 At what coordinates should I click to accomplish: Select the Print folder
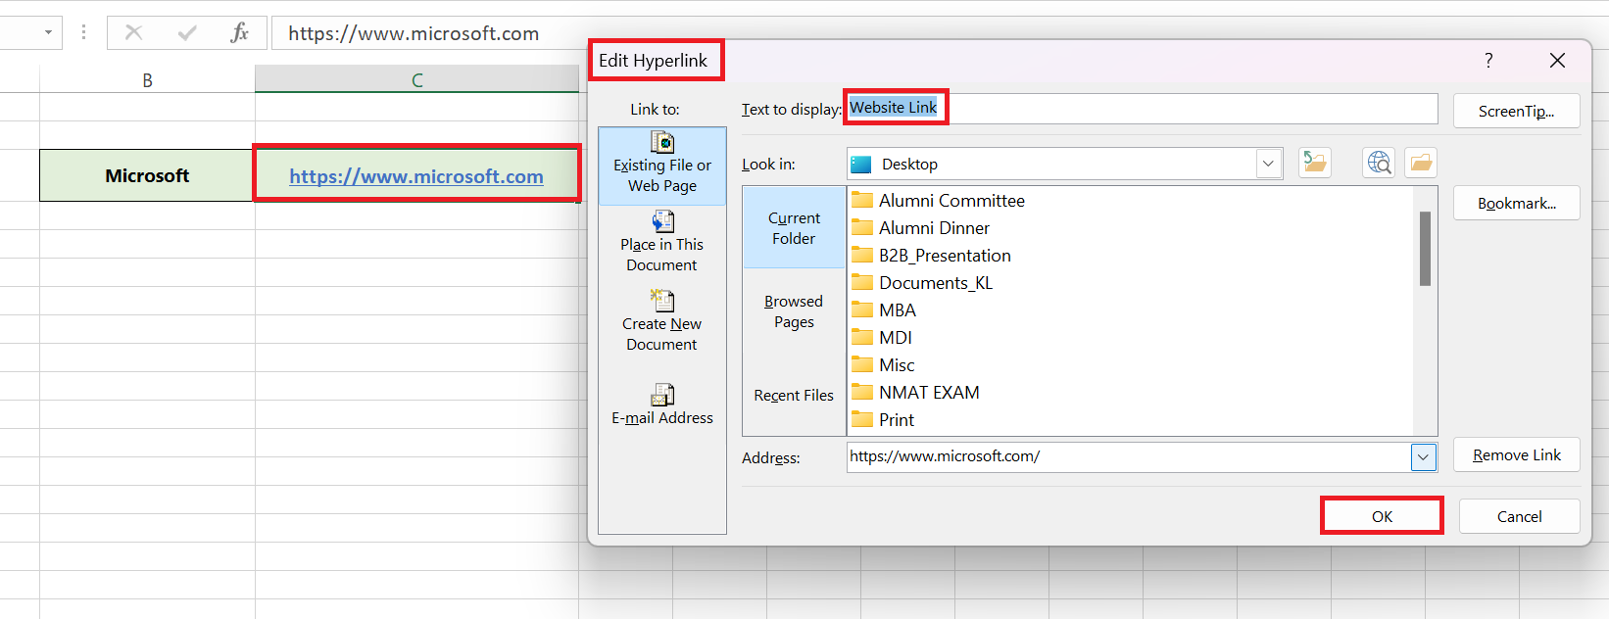point(883,420)
